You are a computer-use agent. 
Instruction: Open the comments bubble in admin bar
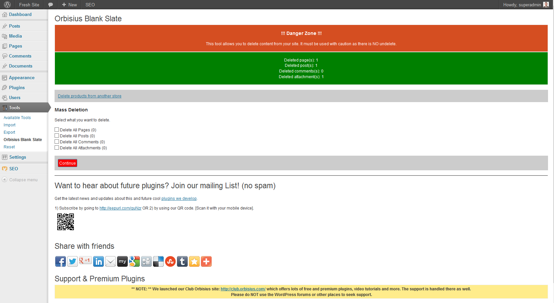[51, 5]
